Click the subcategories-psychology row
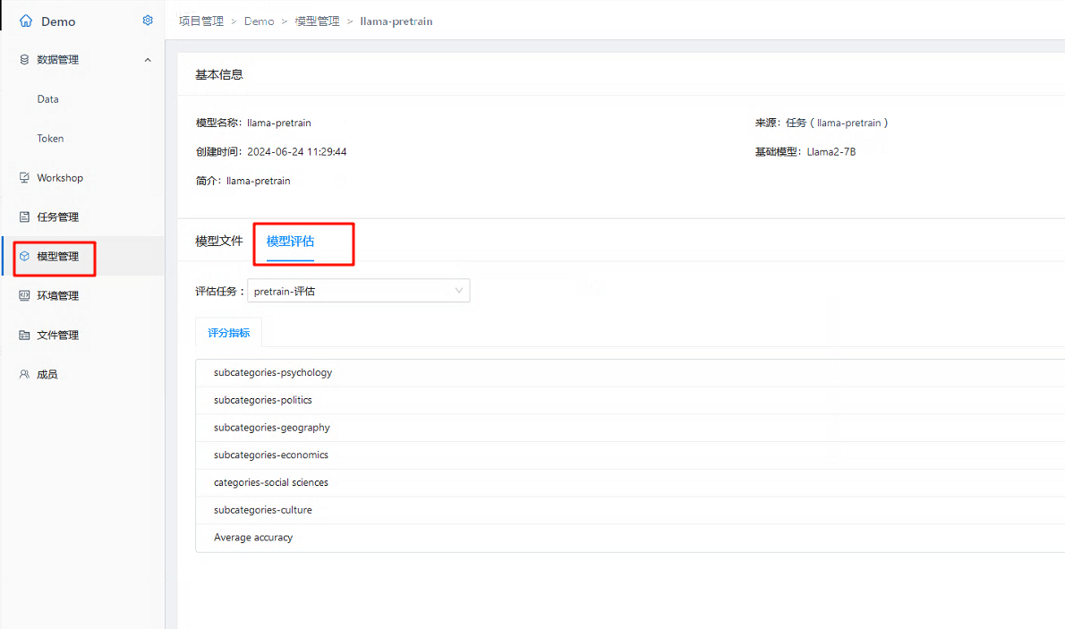This screenshot has height=629, width=1065. [x=273, y=373]
